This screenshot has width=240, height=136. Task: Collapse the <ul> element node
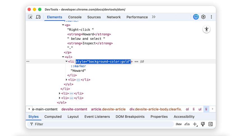coord(63,57)
